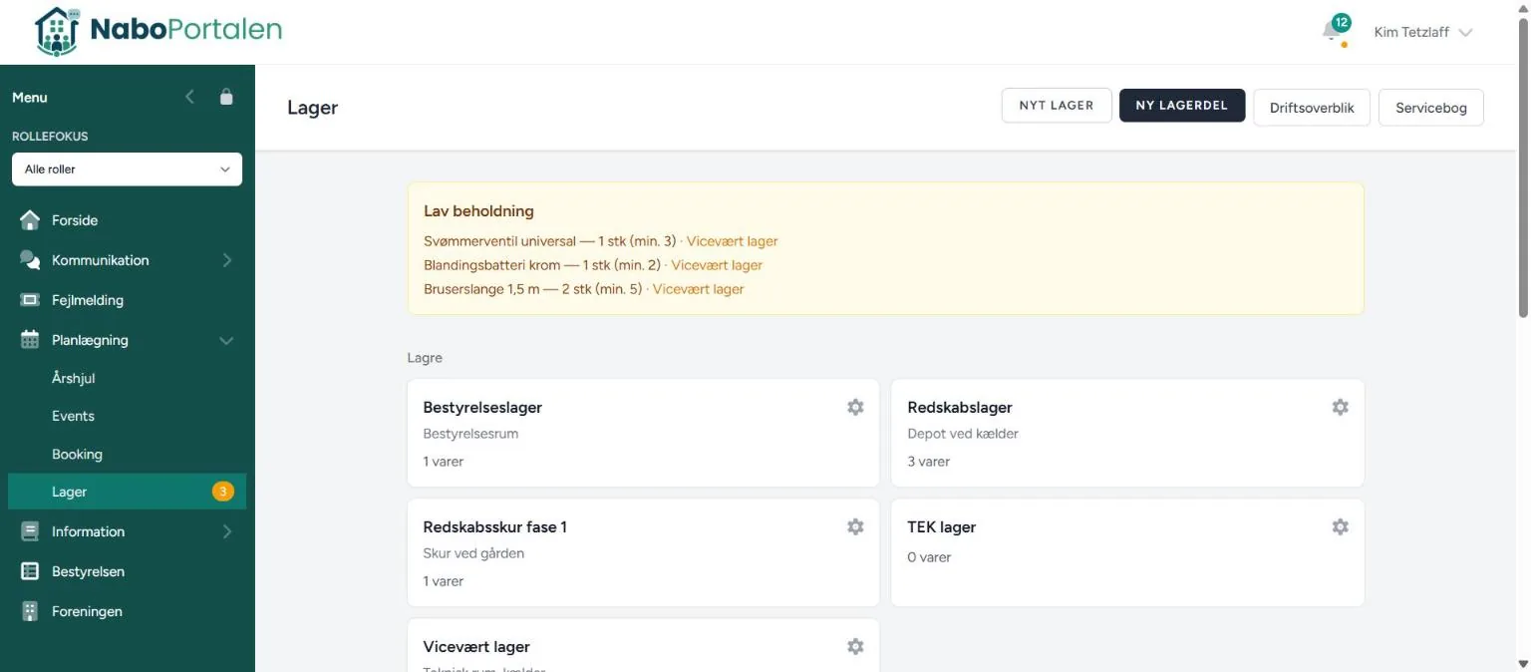The height and width of the screenshot is (672, 1531).
Task: Select the Lager menu item
Action: [x=127, y=492]
